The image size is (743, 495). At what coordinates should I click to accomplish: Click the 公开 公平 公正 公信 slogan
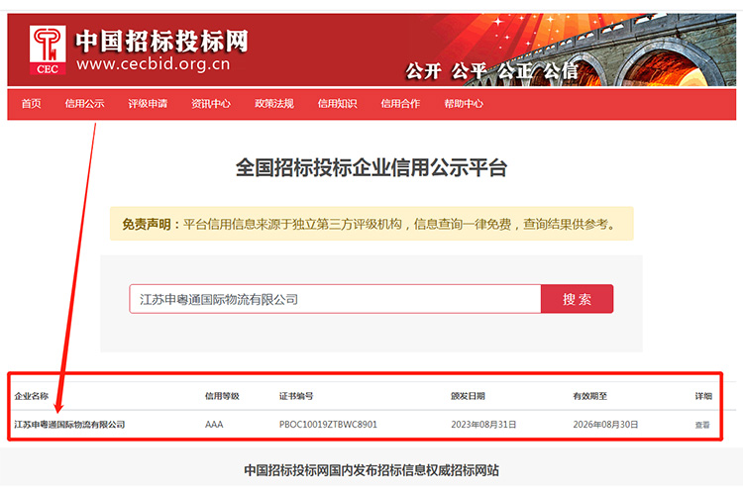491,71
